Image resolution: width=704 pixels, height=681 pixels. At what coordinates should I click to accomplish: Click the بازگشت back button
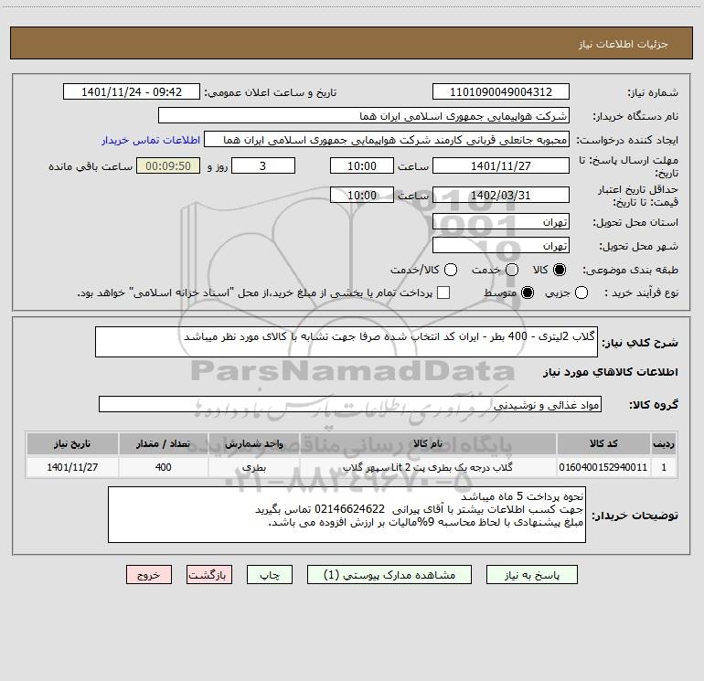pos(209,575)
